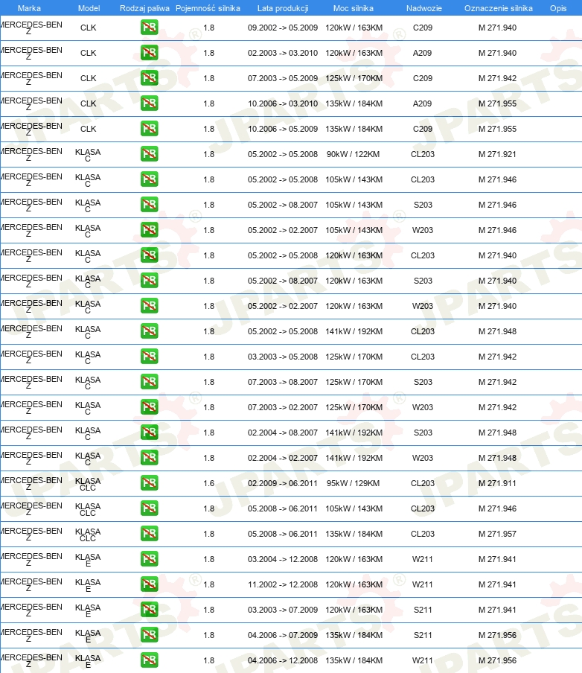Select engine code M 271.921
Image resolution: width=582 pixels, height=673 pixels.
(x=497, y=154)
